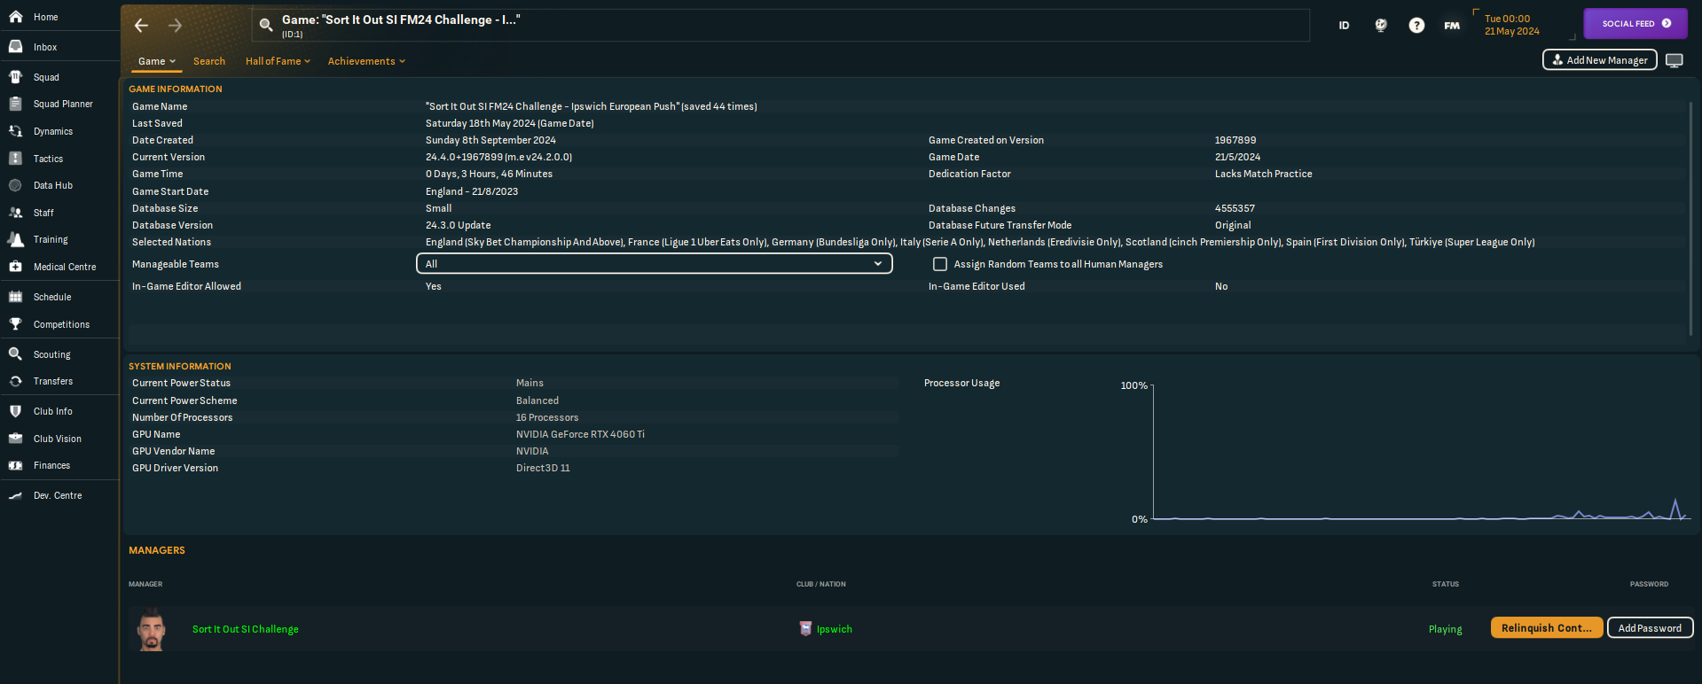The width and height of the screenshot is (1702, 684).
Task: Open Competitions trophy icon
Action: click(15, 324)
